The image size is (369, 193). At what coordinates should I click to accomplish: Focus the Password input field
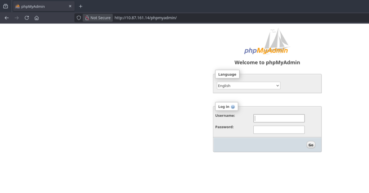279,130
